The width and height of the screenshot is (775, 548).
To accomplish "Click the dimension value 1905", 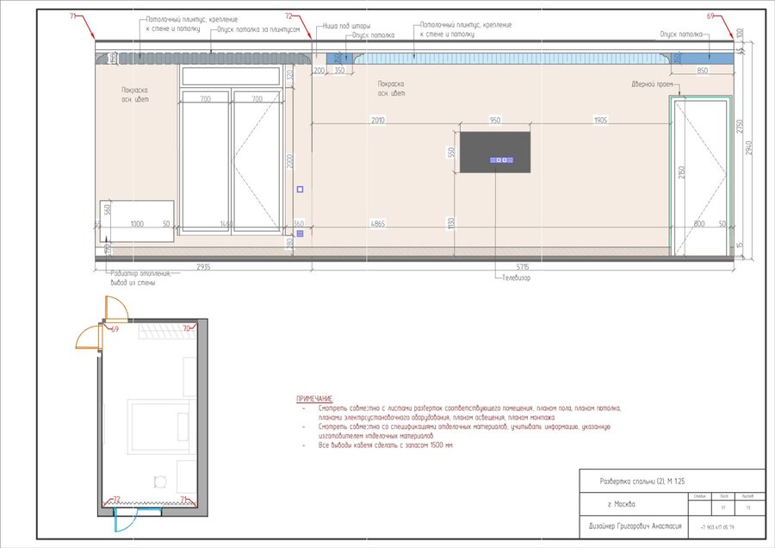I will [600, 120].
